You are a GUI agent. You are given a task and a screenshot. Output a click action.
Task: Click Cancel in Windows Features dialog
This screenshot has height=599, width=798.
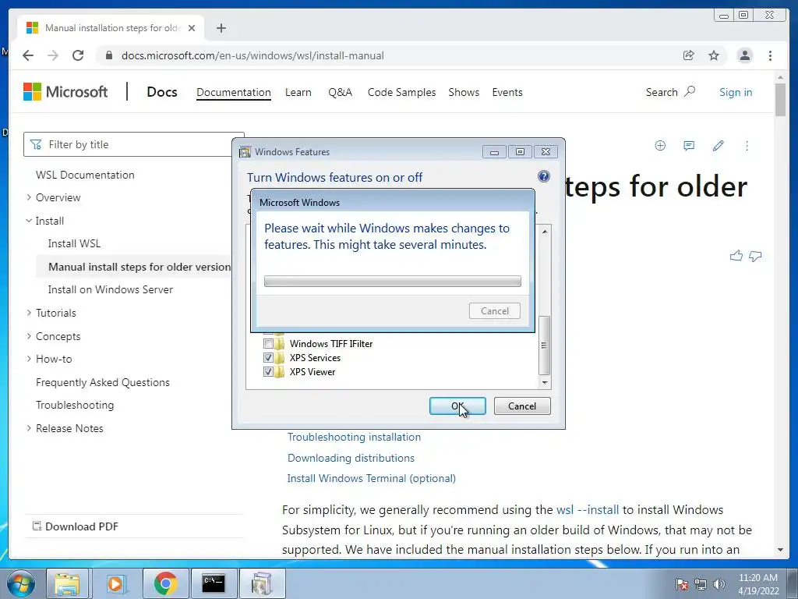[522, 406]
